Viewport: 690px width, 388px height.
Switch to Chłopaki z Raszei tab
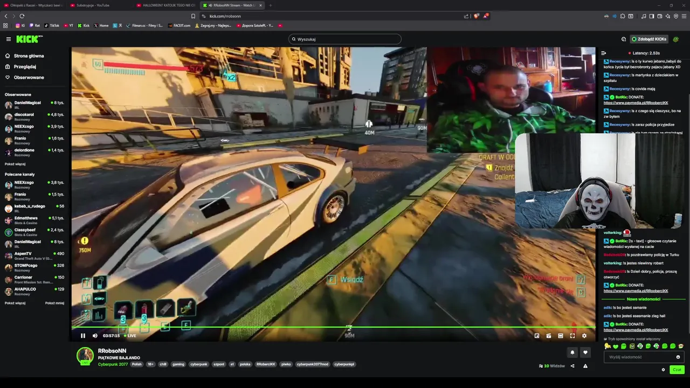(33, 5)
